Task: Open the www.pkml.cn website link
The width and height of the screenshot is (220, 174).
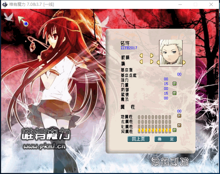Action: (x=44, y=147)
